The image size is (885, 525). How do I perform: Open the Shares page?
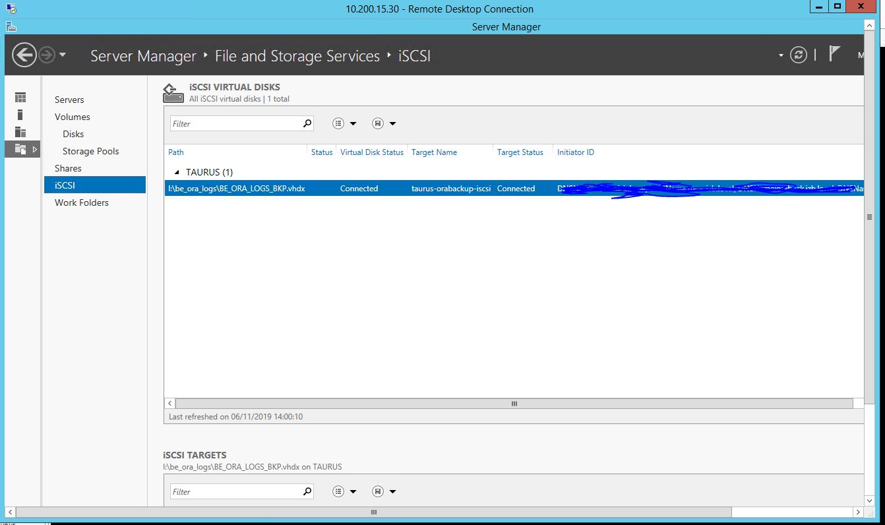pos(68,168)
